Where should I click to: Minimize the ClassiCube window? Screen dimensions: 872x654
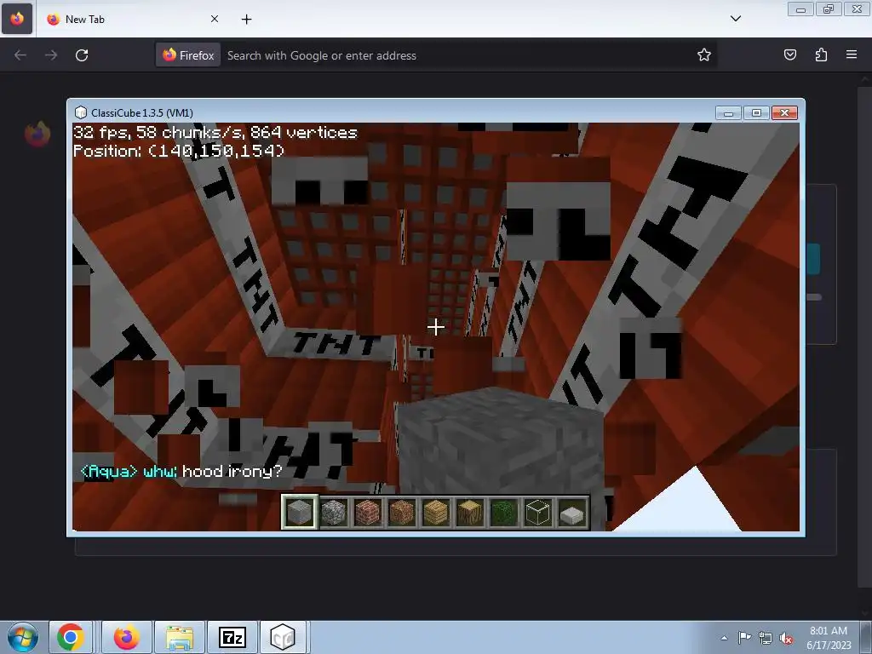point(728,113)
